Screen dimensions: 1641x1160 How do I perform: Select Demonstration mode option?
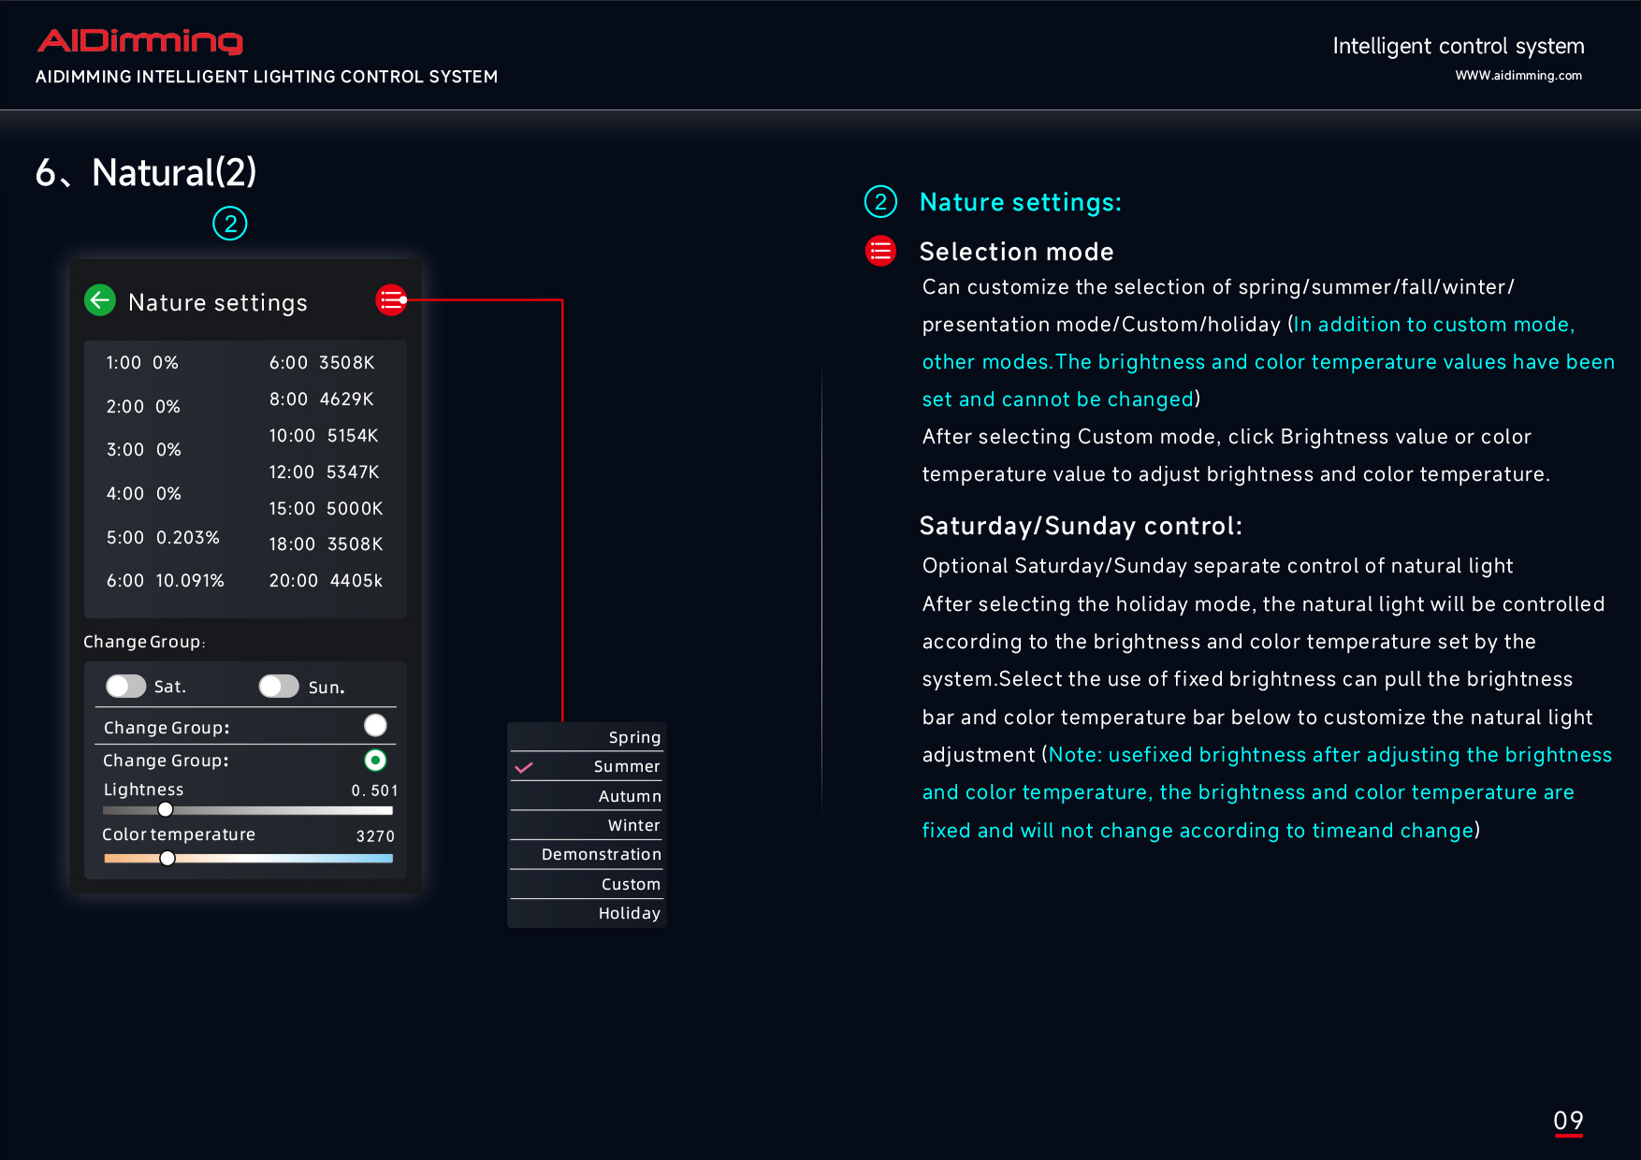[601, 854]
